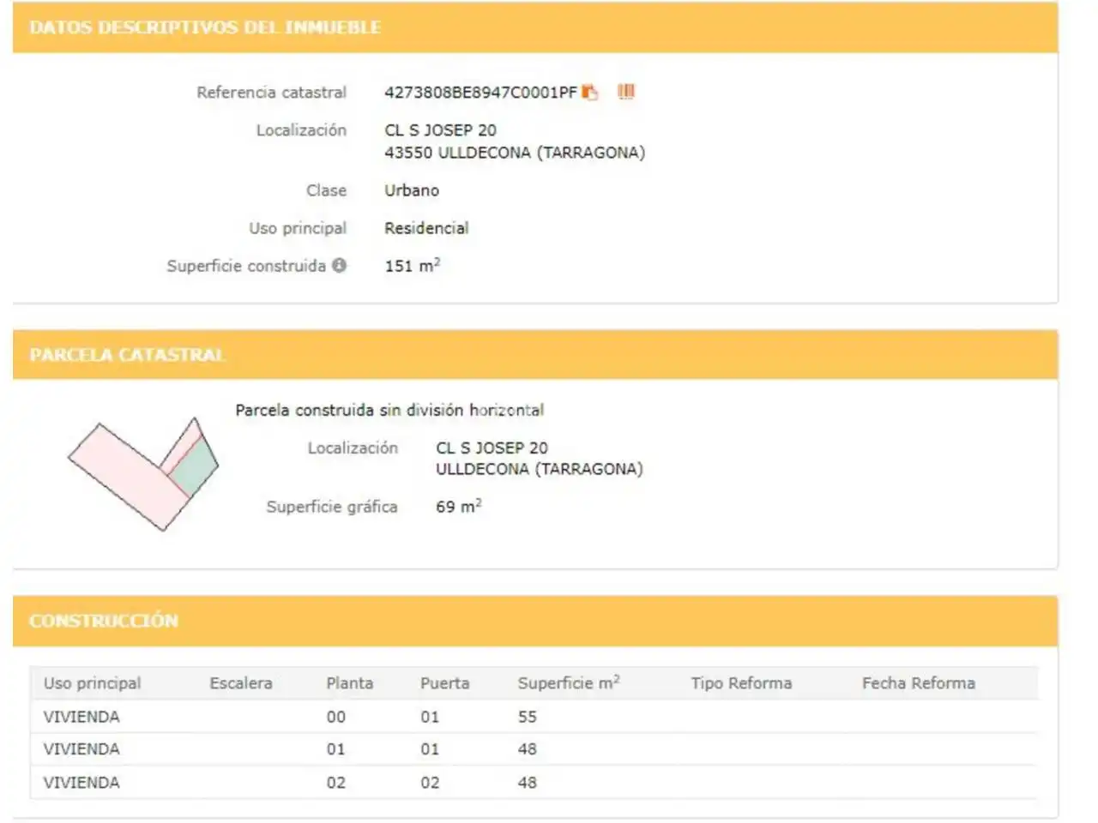Click the Fecha Reforma column header
The width and height of the screenshot is (1098, 823).
(919, 683)
